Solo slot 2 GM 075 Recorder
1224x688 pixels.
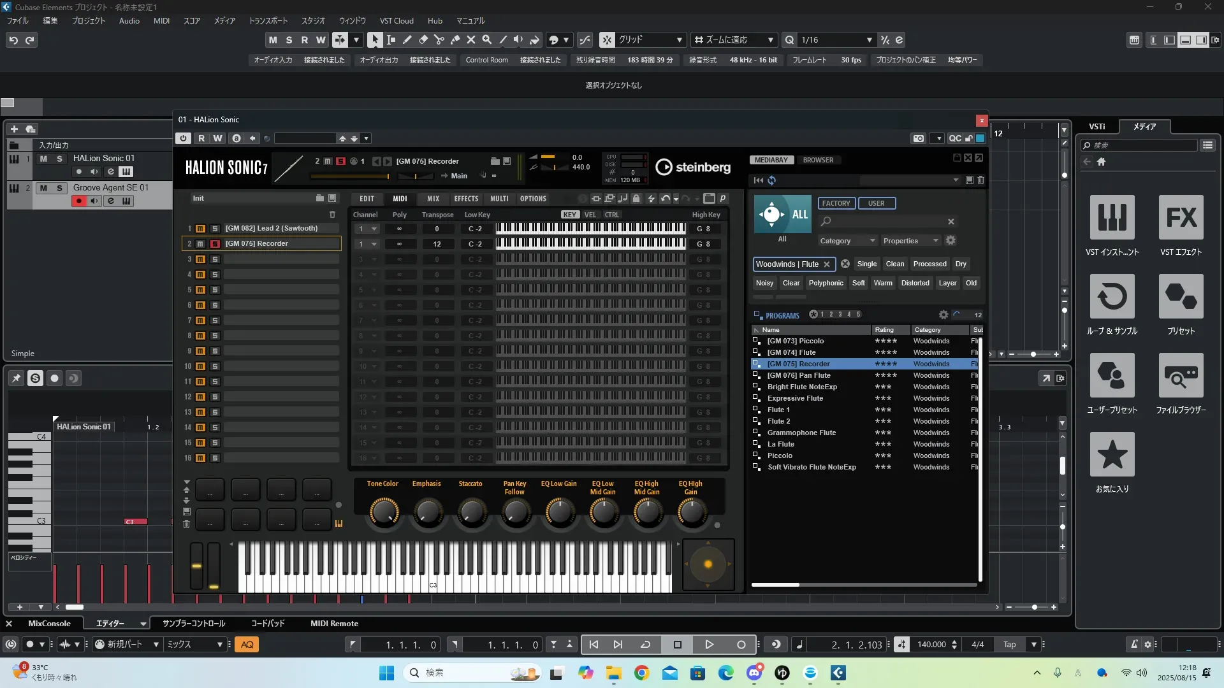point(215,244)
